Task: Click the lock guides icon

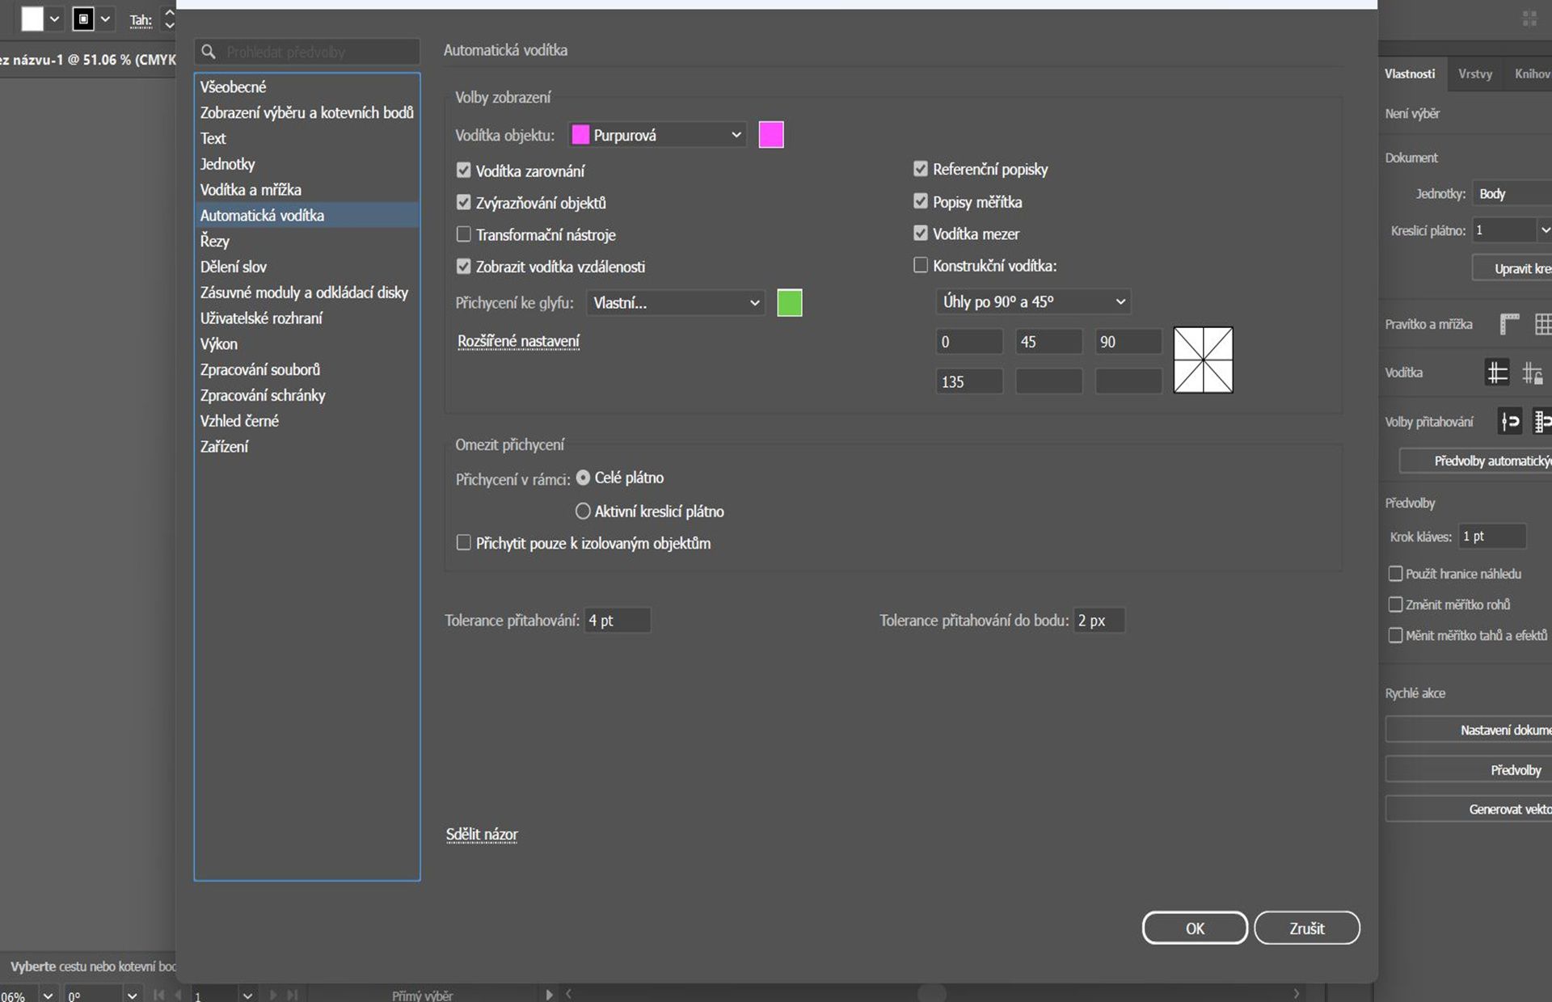Action: point(1533,373)
